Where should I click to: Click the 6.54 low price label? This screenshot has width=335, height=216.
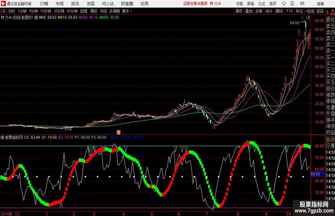(68, 129)
